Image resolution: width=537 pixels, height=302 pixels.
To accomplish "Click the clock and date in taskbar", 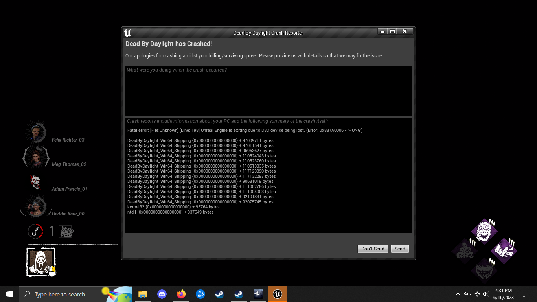I will (503, 294).
